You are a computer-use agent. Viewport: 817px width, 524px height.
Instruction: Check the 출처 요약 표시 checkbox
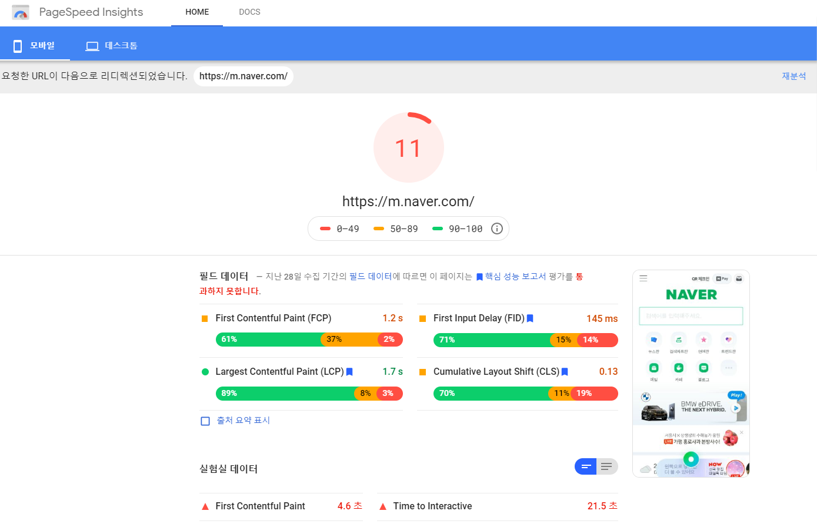[x=205, y=421]
